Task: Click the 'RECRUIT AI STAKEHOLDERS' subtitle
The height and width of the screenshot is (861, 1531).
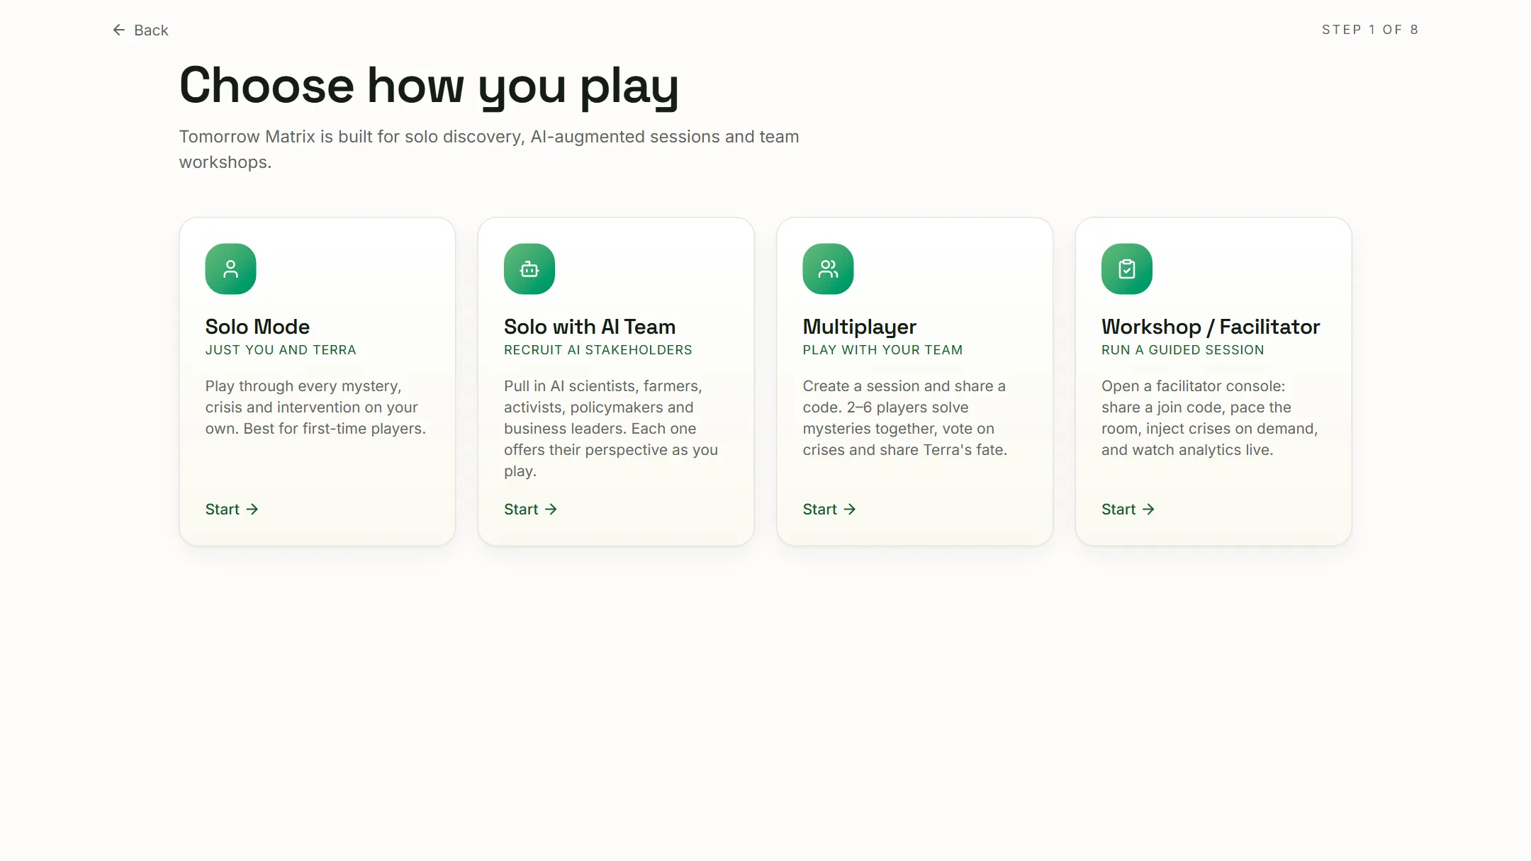Action: click(x=598, y=350)
